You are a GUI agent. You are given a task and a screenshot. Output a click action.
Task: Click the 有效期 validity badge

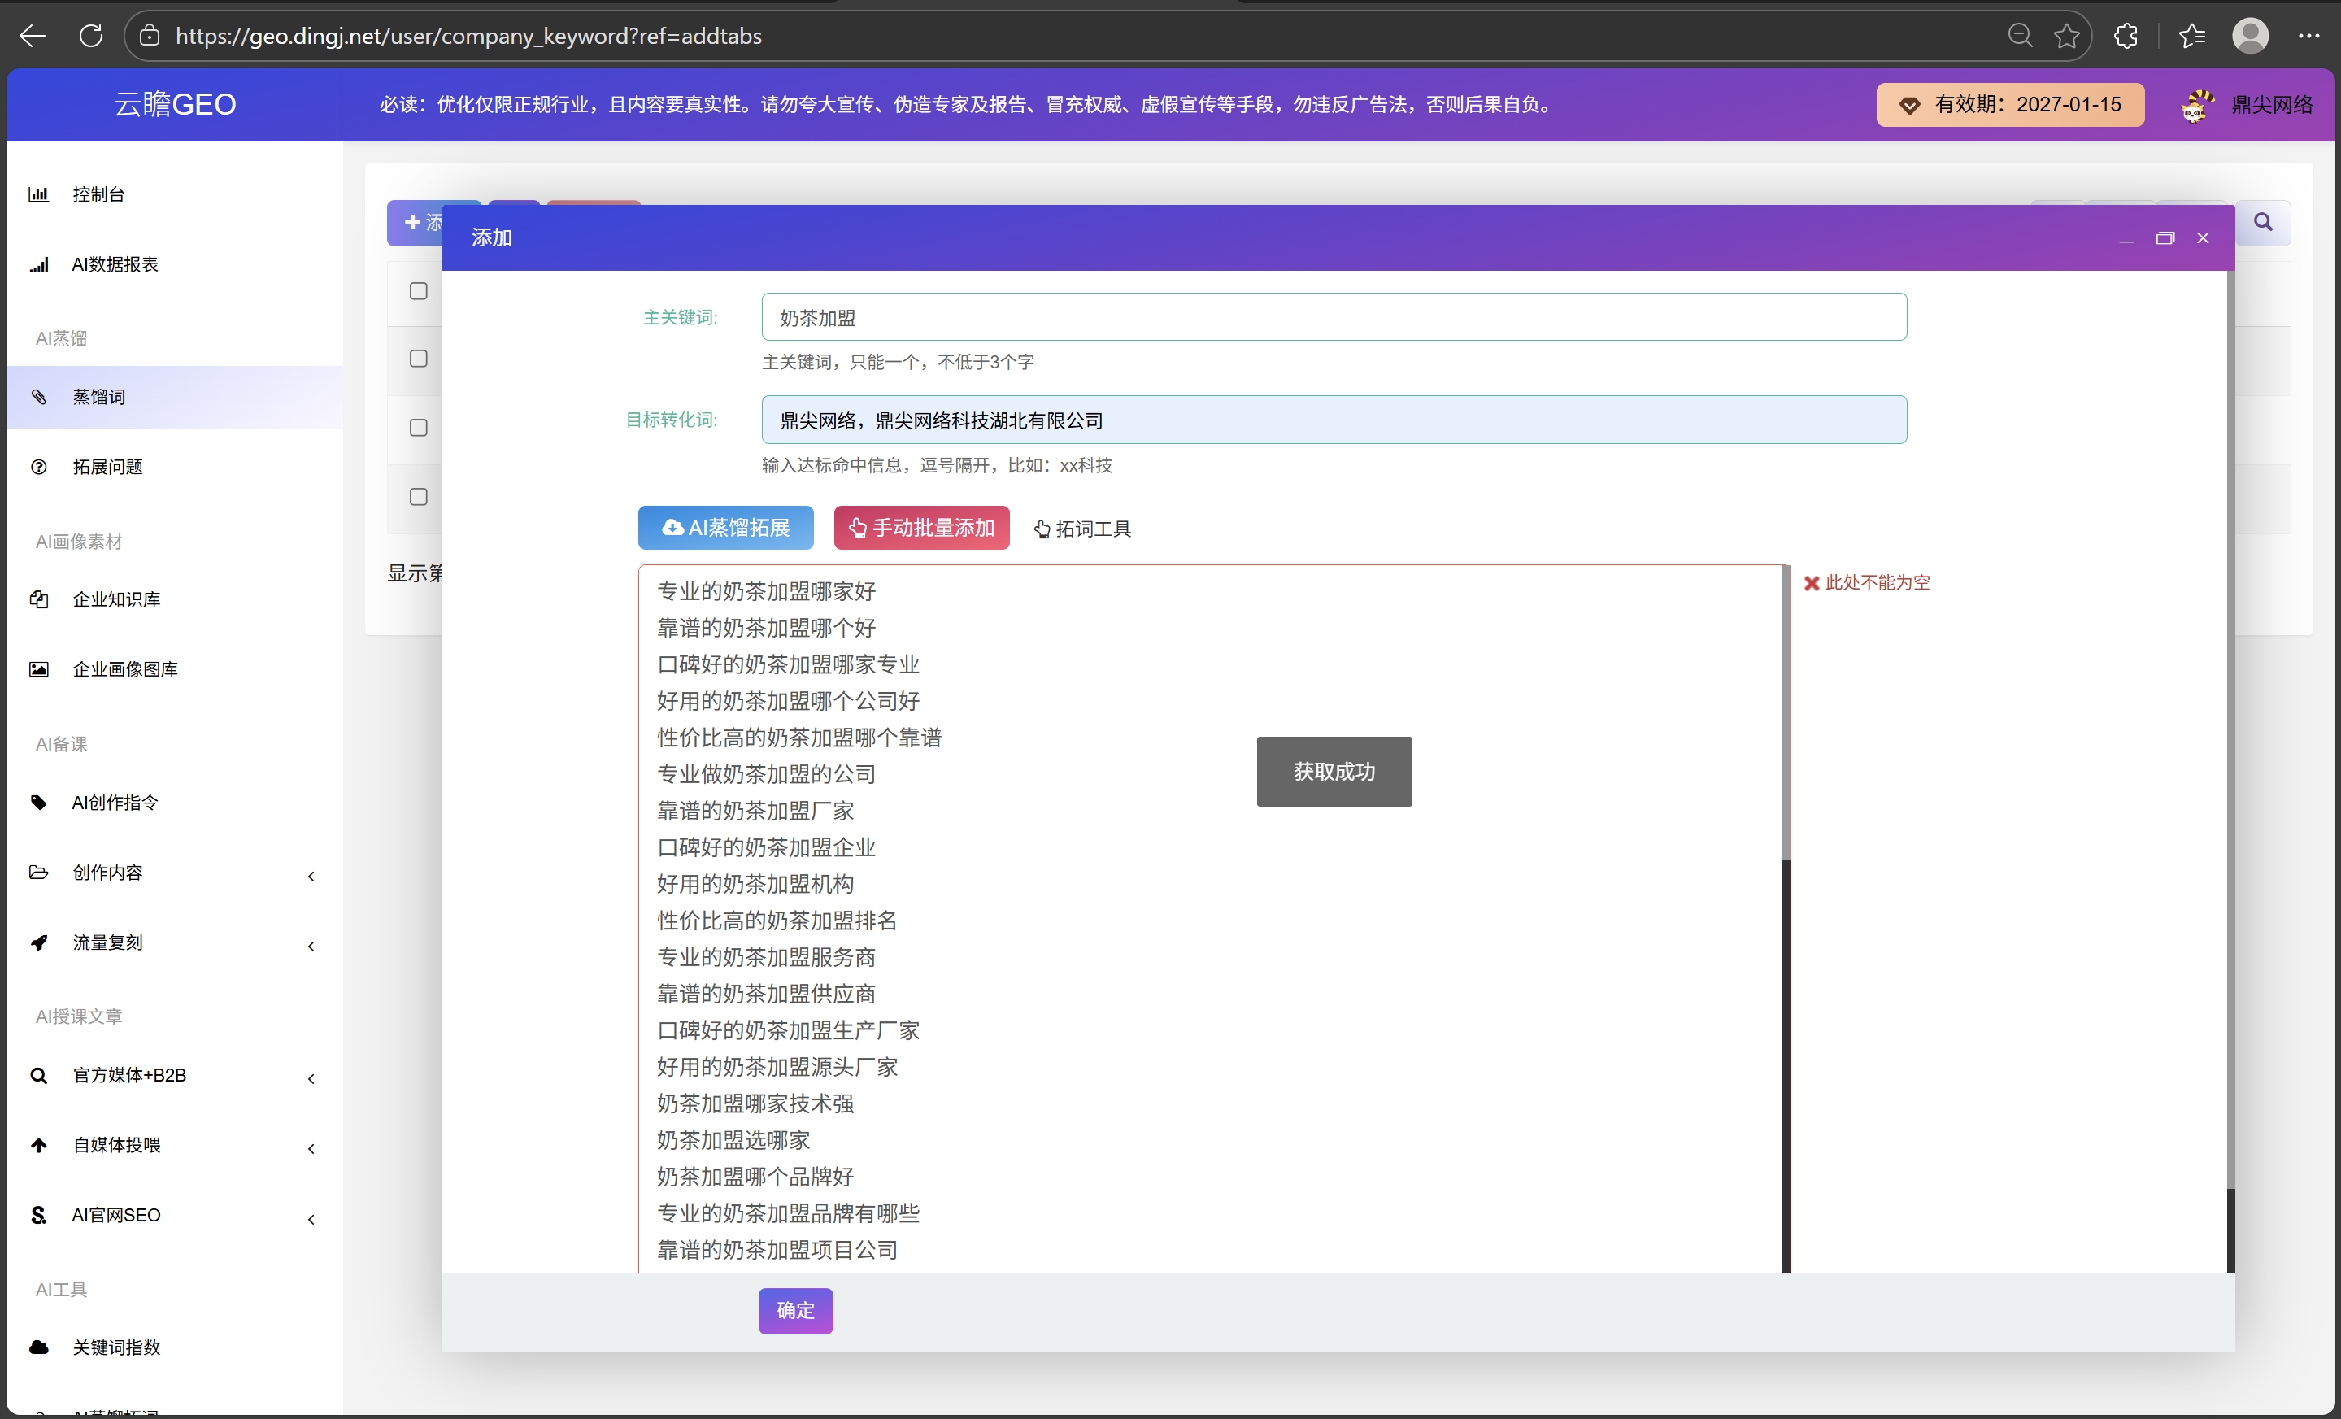pos(2009,105)
